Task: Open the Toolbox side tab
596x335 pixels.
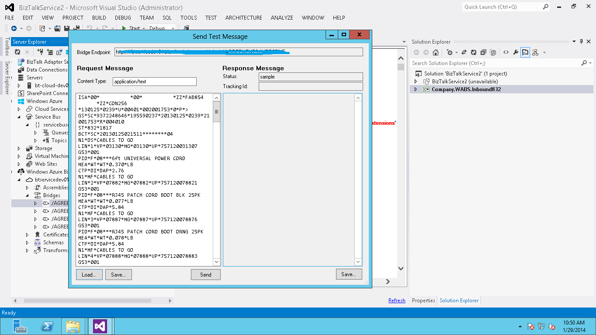Action: (x=7, y=47)
